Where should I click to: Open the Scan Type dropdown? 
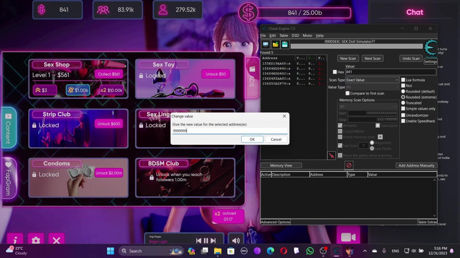pos(372,80)
